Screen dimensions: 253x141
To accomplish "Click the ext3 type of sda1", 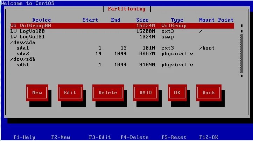I will click(x=168, y=48).
